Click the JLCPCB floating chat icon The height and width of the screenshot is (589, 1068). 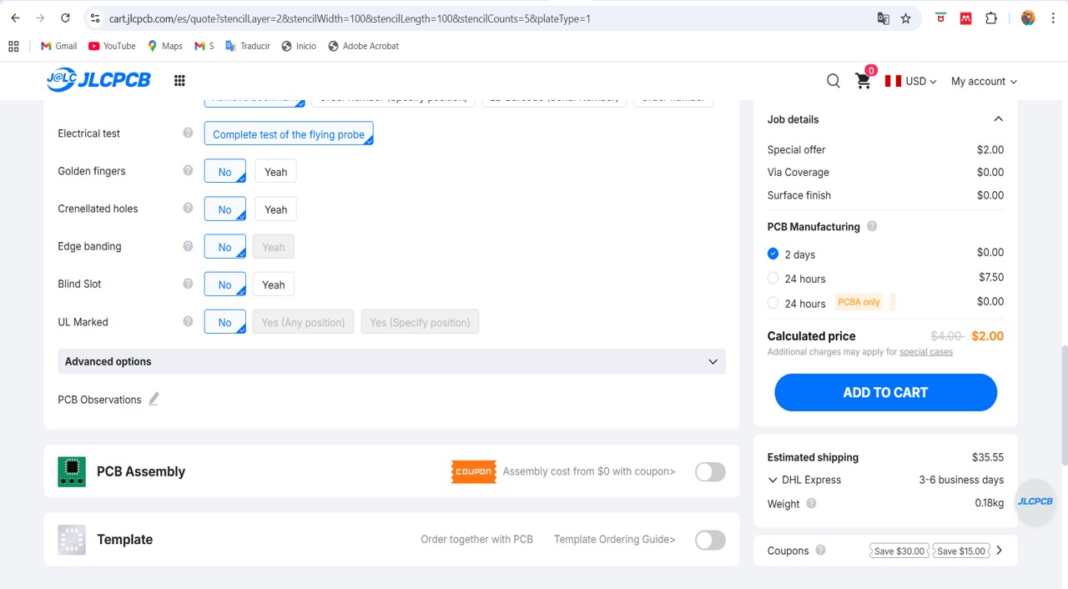point(1035,501)
